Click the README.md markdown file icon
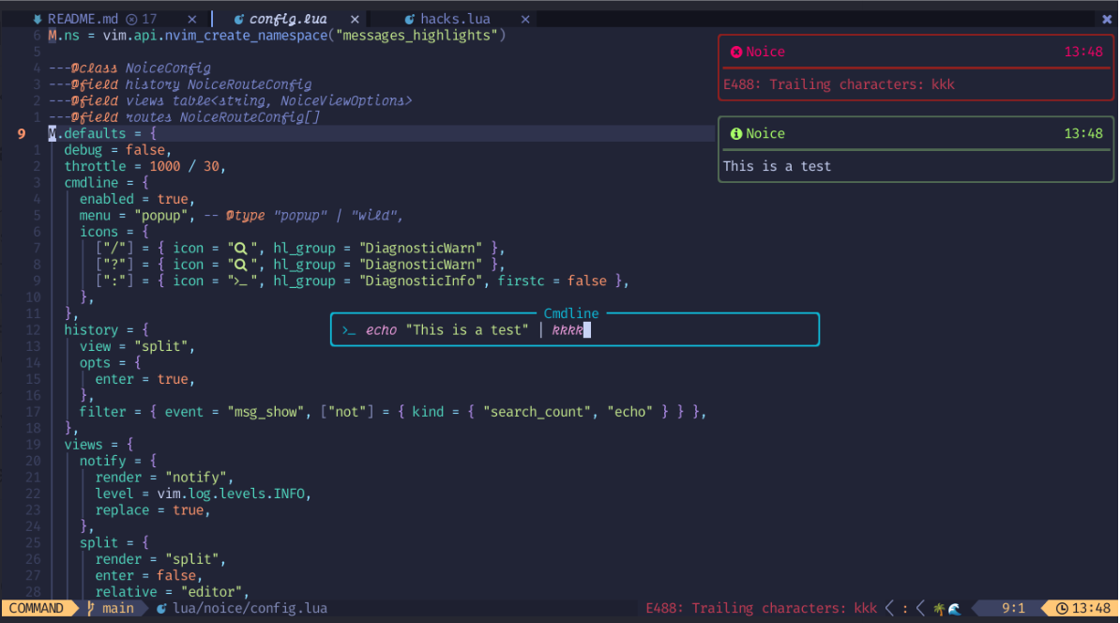Image resolution: width=1120 pixels, height=623 pixels. click(38, 20)
